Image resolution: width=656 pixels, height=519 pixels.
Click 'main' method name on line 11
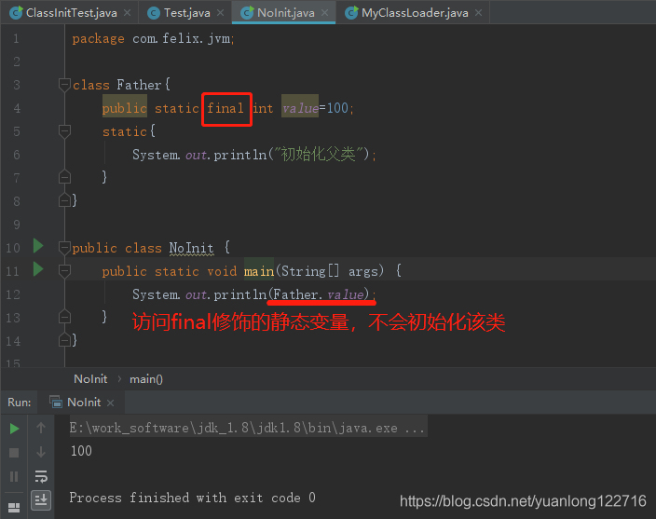[x=259, y=271]
